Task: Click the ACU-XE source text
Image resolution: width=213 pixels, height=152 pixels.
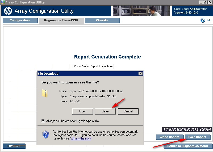Action: click(75, 101)
